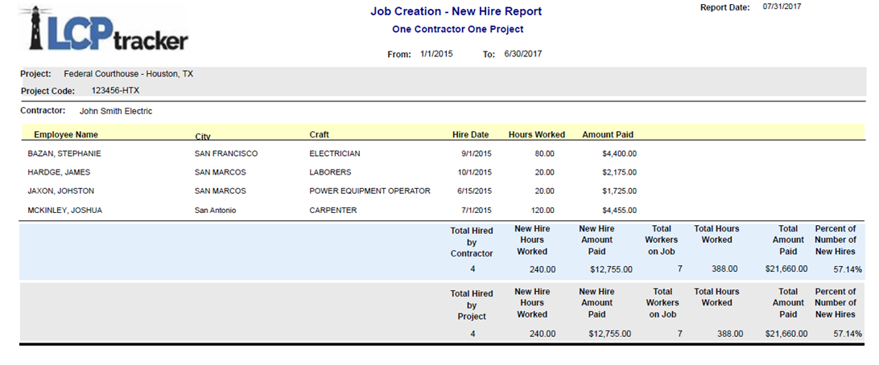Click the POWER EQUIPMENT OPERATOR craft cell
The width and height of the screenshot is (879, 365).
pos(370,191)
